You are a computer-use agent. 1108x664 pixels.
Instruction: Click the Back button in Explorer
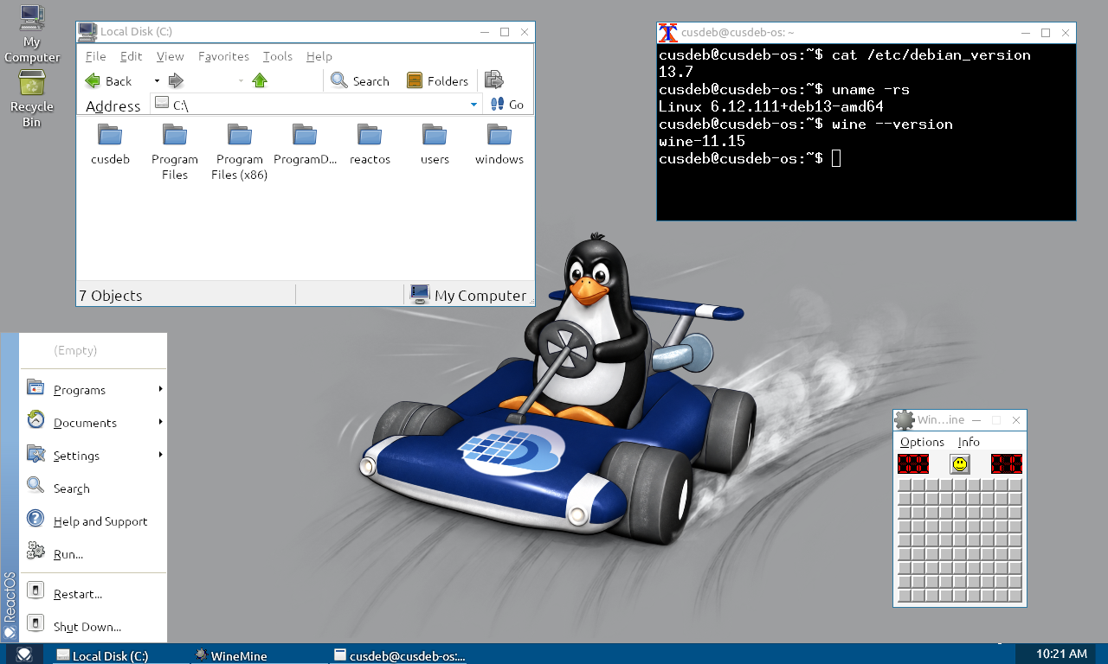pos(109,80)
